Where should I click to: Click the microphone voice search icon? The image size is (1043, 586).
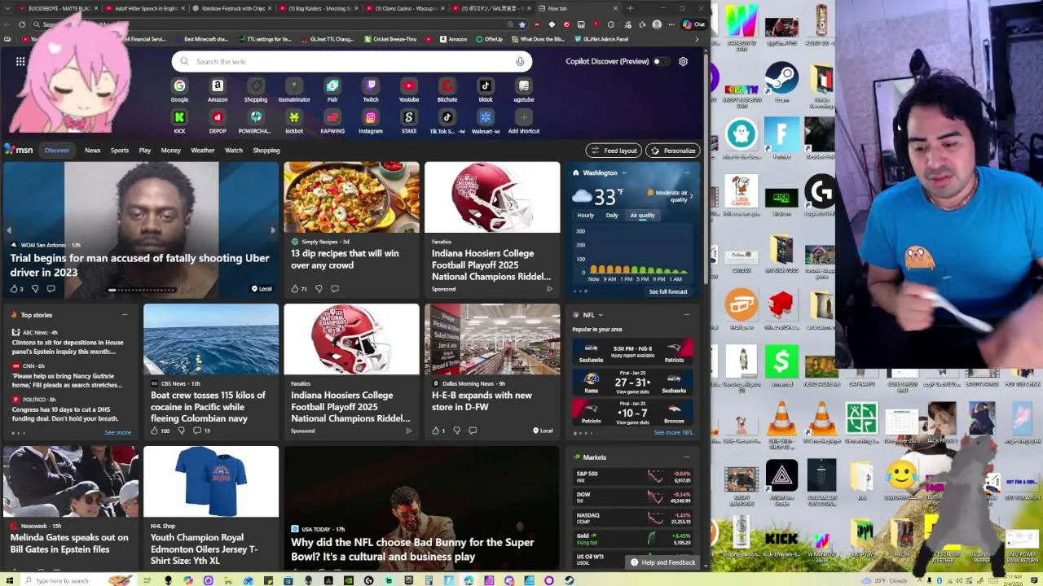pos(520,61)
